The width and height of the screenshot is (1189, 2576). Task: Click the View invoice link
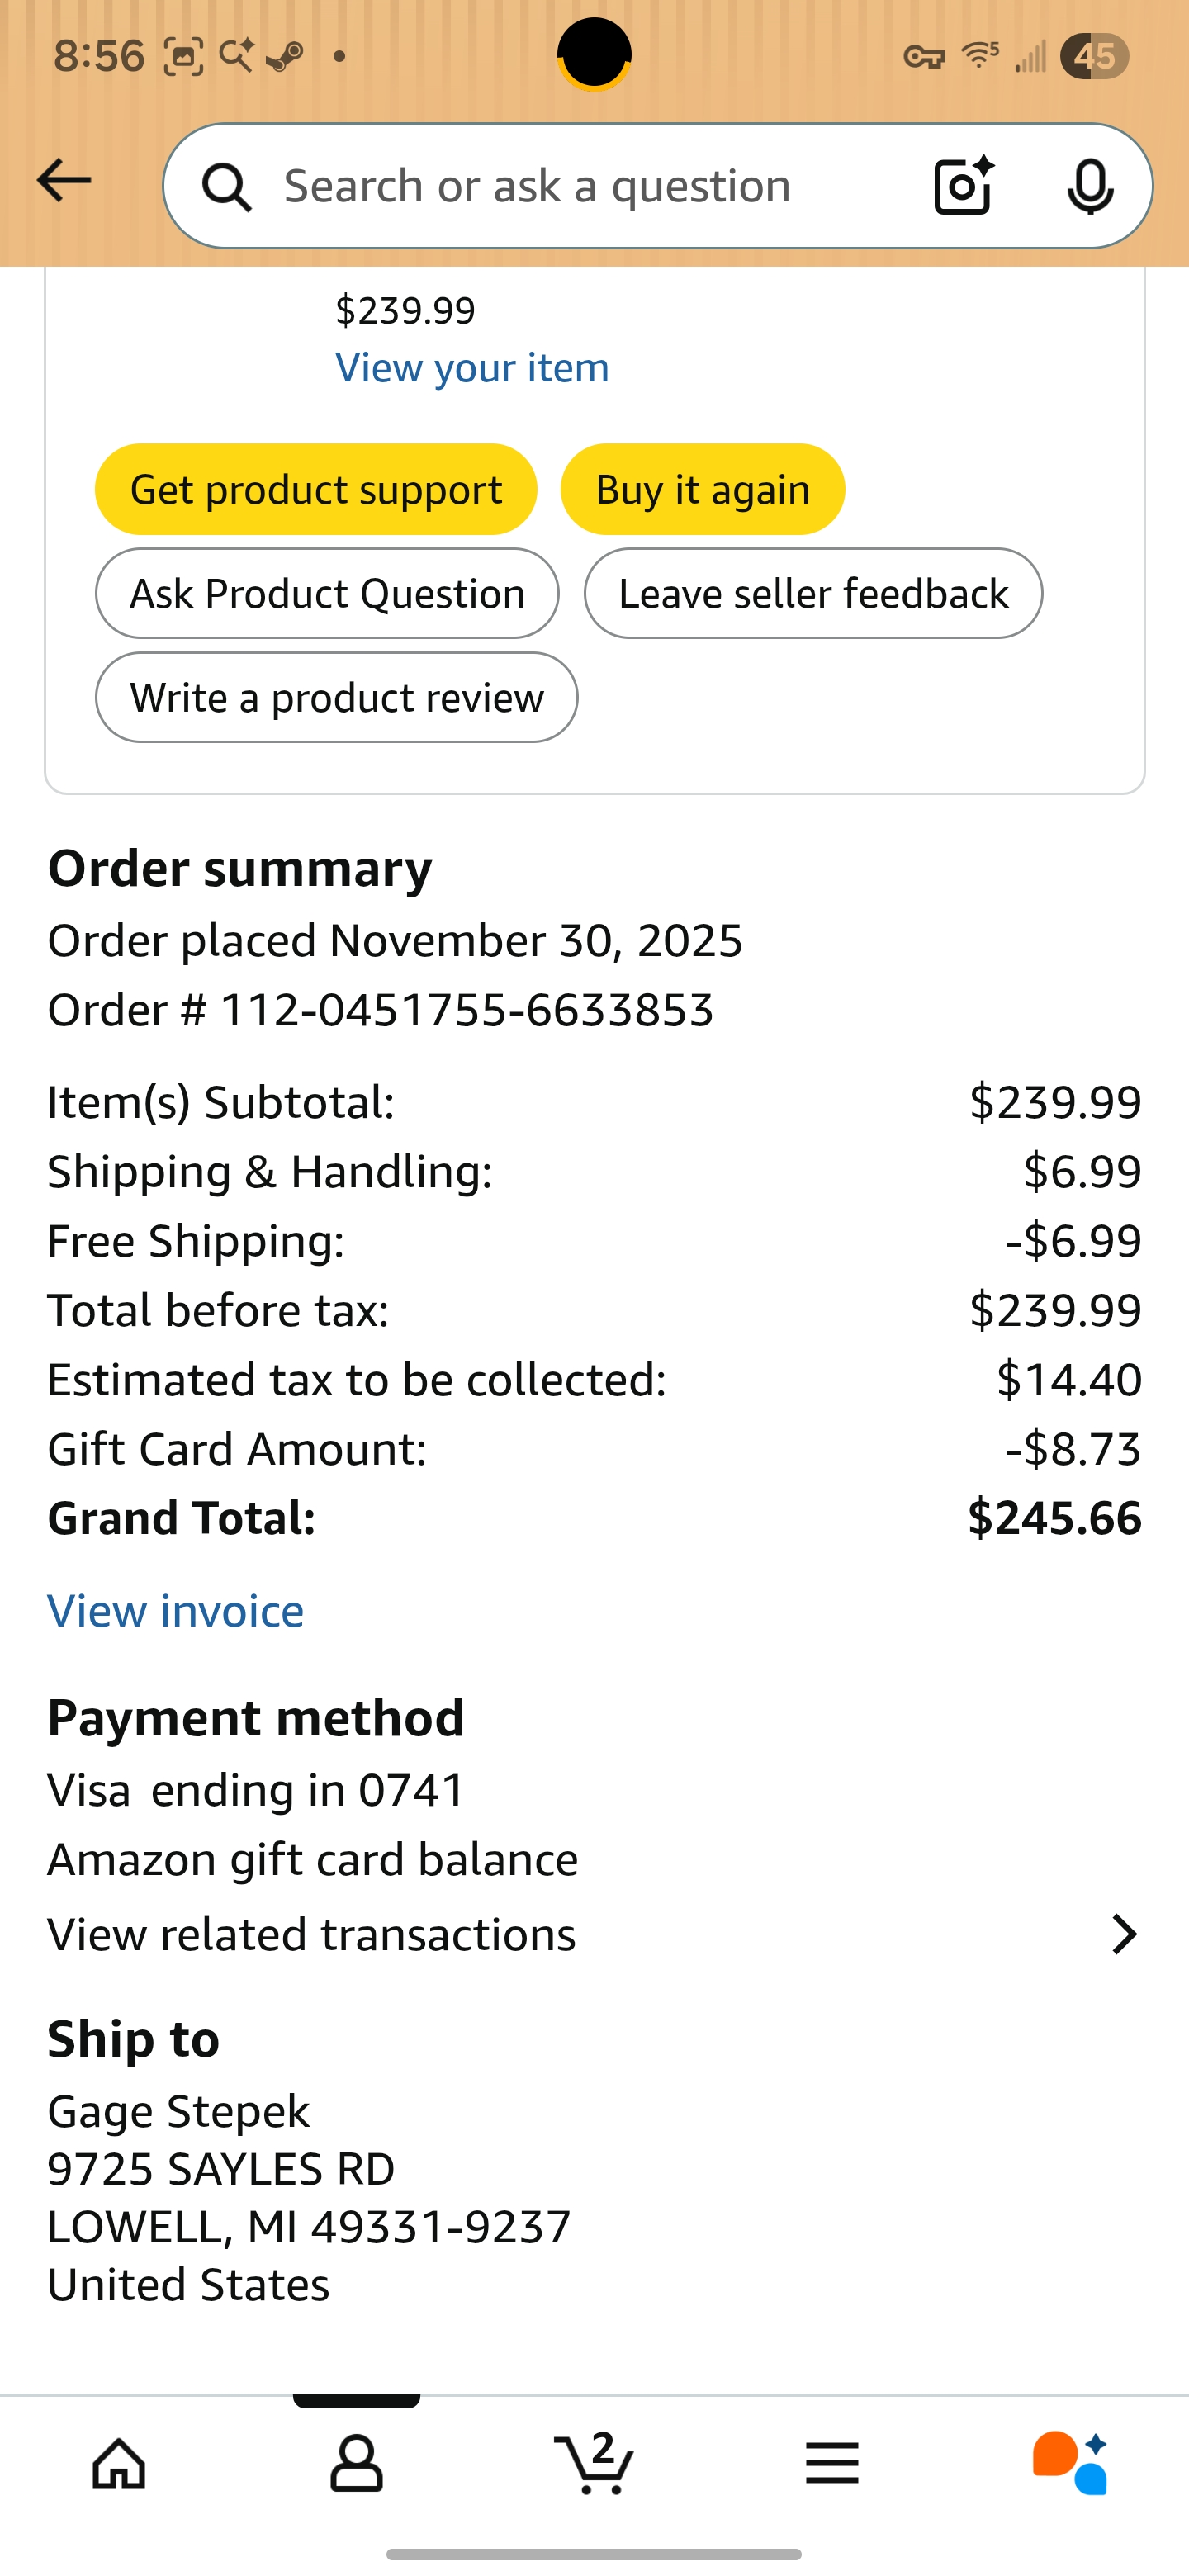pos(176,1611)
